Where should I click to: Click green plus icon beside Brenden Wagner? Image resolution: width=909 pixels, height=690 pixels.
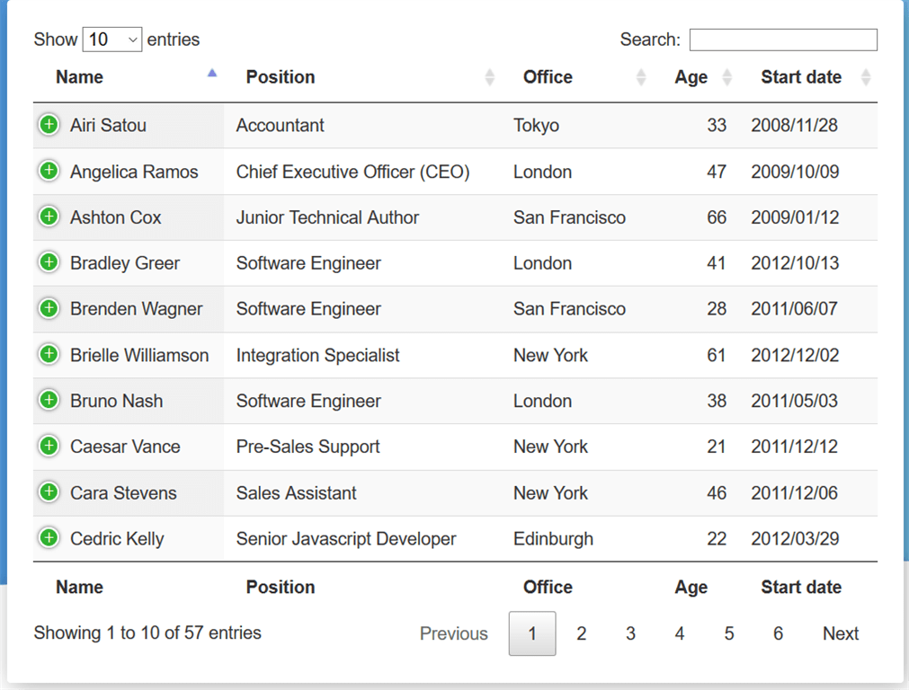49,308
